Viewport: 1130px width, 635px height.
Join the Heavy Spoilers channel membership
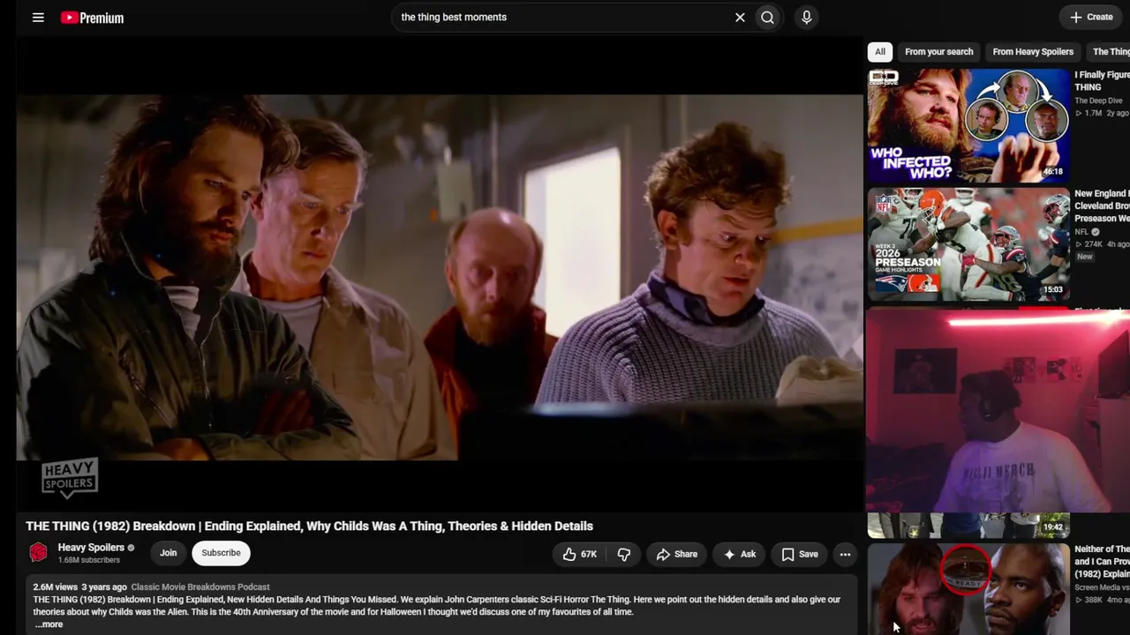click(168, 553)
